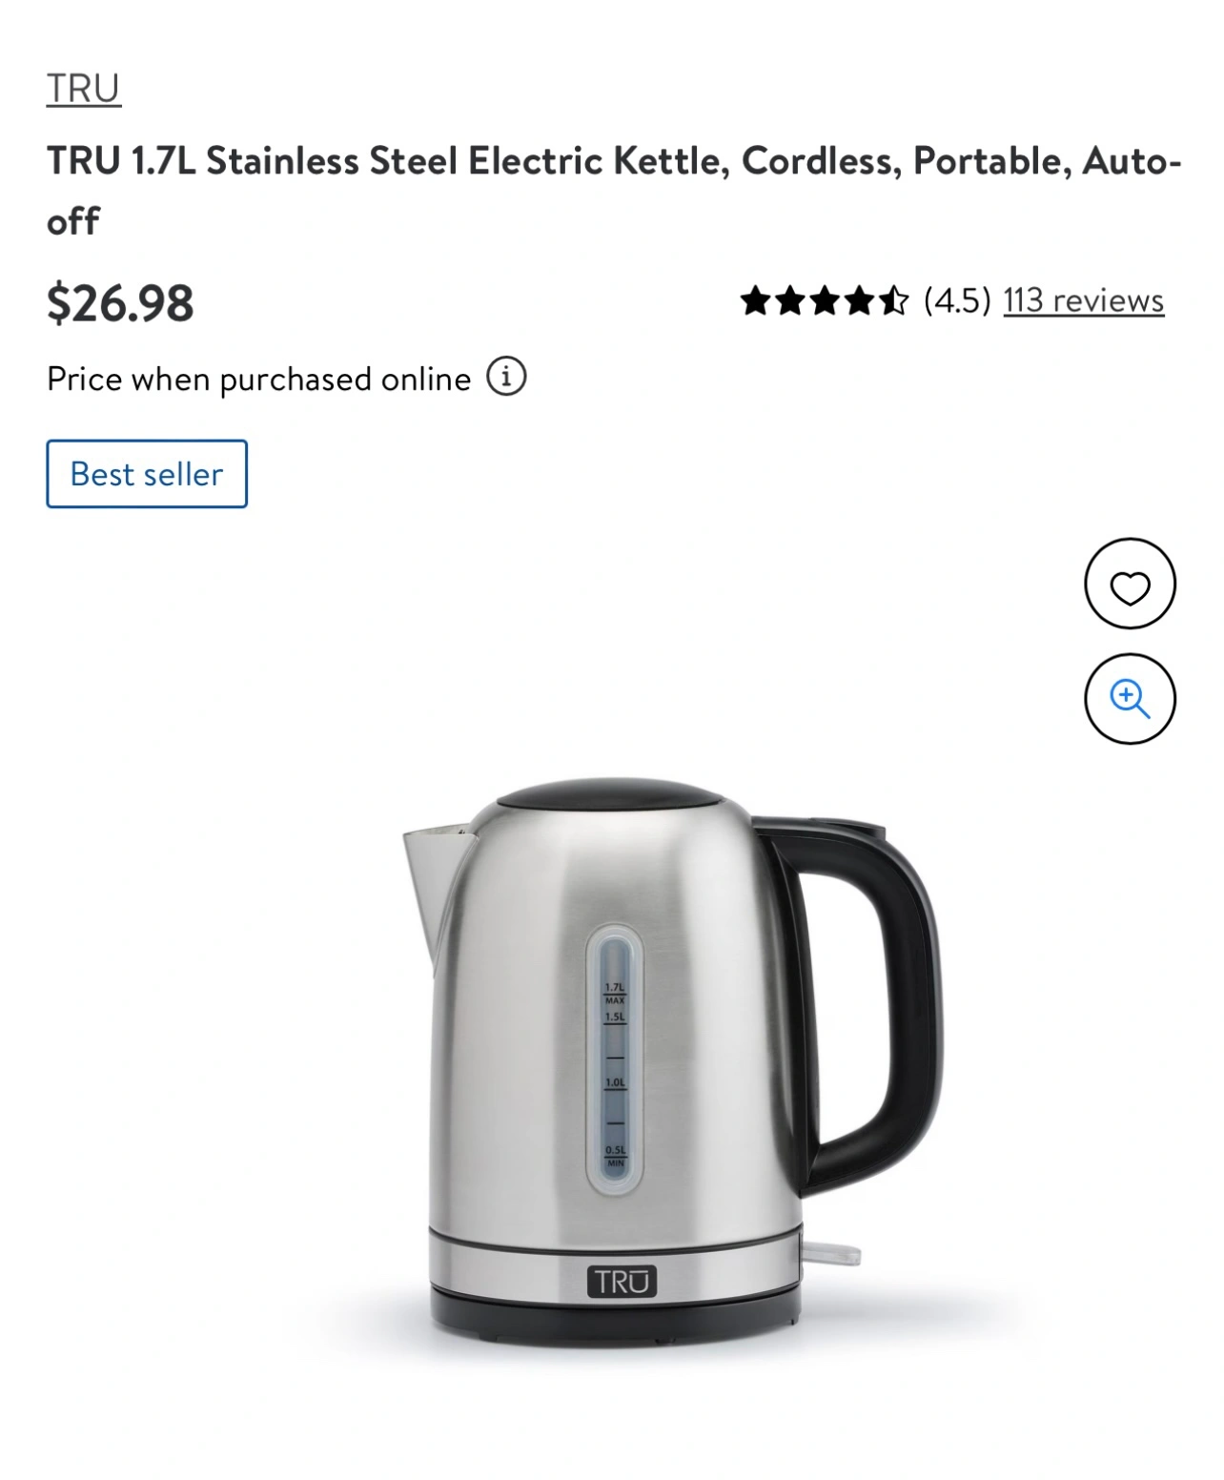Click the (4.5) rating score

(x=957, y=300)
